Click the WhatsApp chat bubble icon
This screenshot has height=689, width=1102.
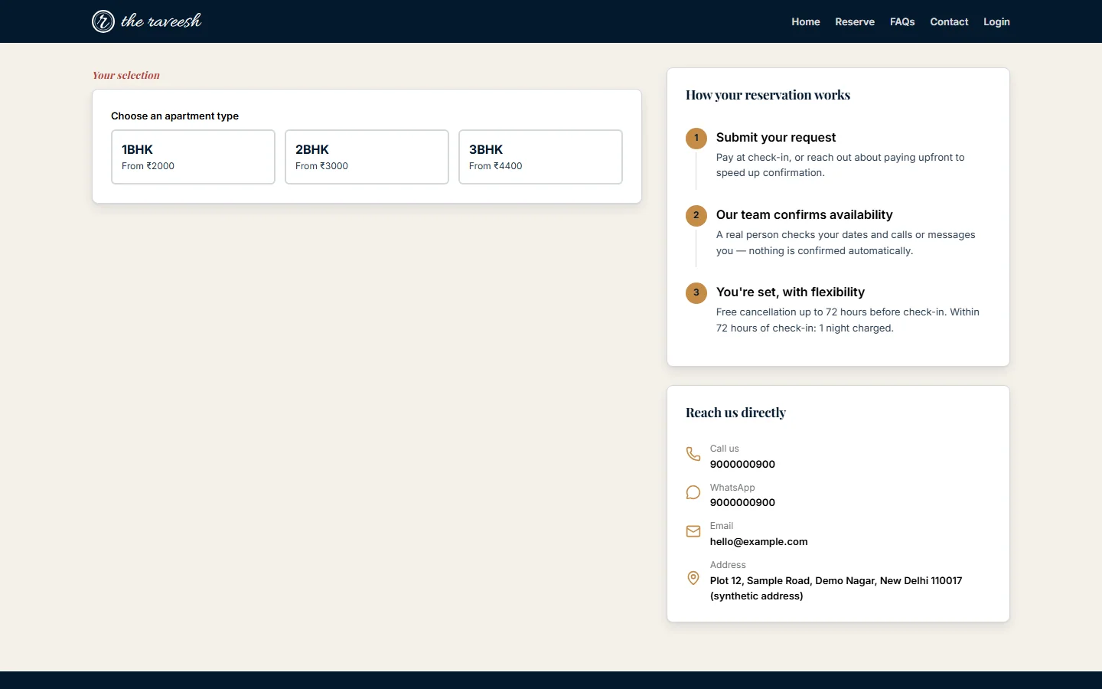[x=693, y=492]
